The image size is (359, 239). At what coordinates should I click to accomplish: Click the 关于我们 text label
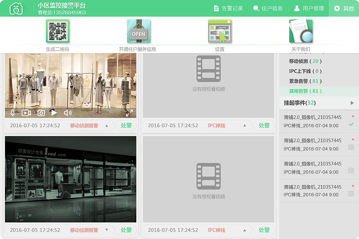(x=301, y=49)
